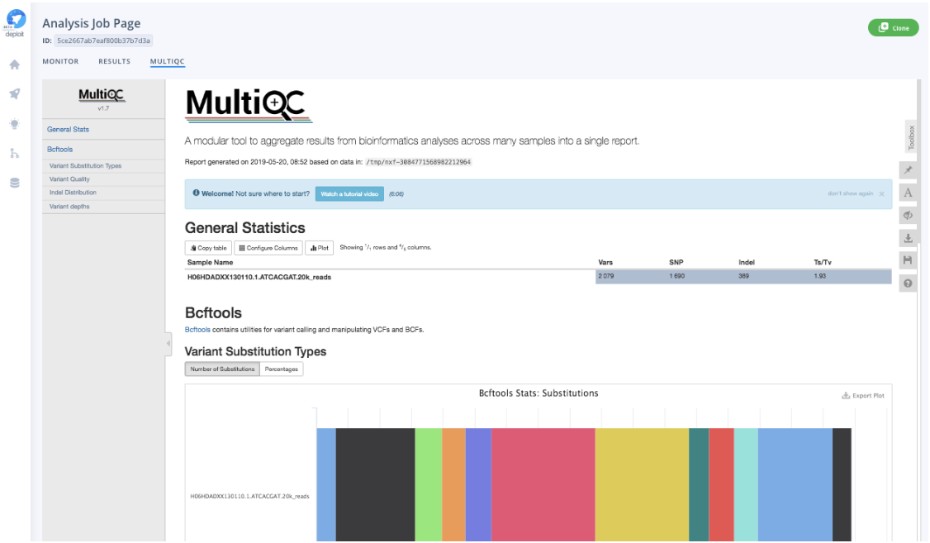Open the pin highlight tool in toolbox
The image size is (930, 543).
pyautogui.click(x=908, y=169)
